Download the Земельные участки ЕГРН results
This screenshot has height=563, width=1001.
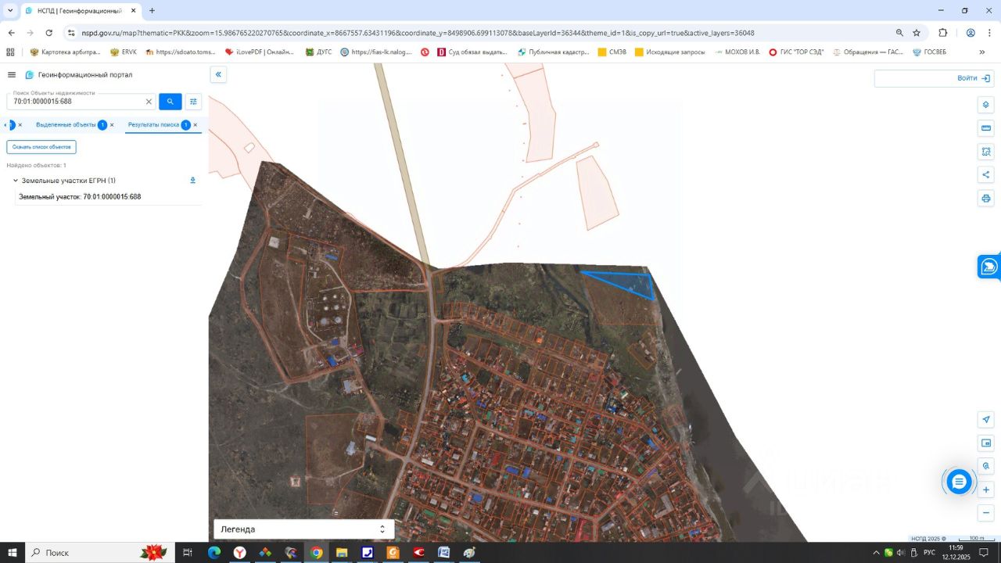(193, 181)
